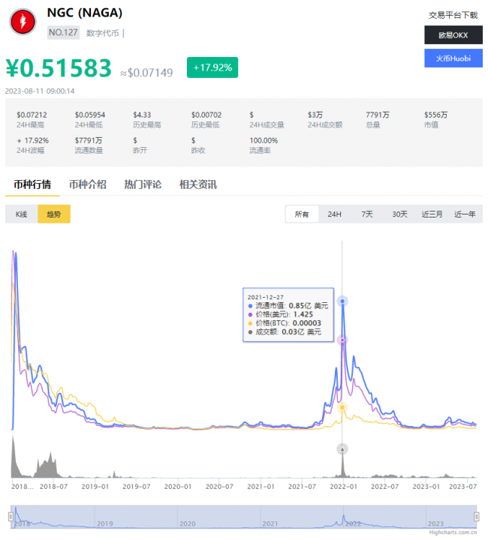Click the ¥0.51583 price value
This screenshot has width=488, height=540.
coord(59,67)
